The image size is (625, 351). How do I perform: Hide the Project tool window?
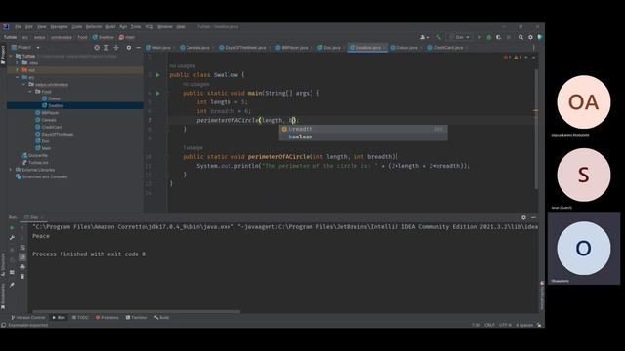click(x=138, y=48)
